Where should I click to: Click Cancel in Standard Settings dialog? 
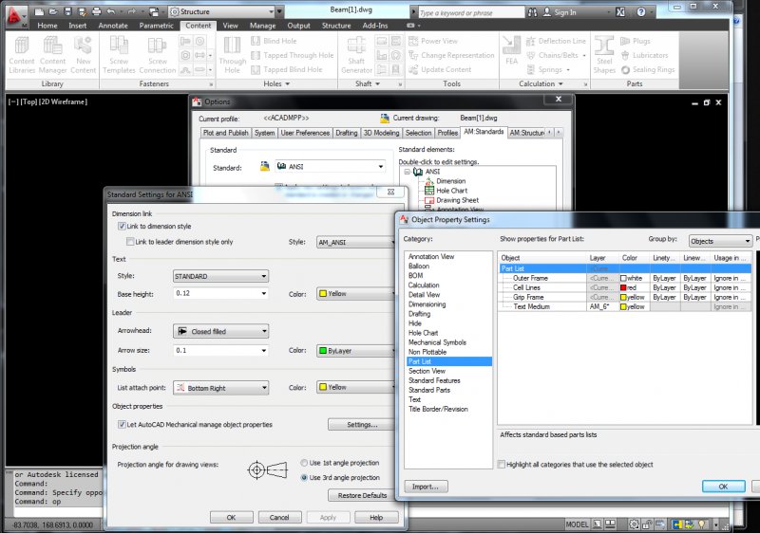(279, 517)
